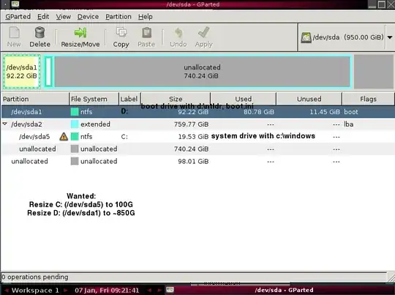Click the Apply checkmark icon
The height and width of the screenshot is (295, 395).
pos(203,32)
